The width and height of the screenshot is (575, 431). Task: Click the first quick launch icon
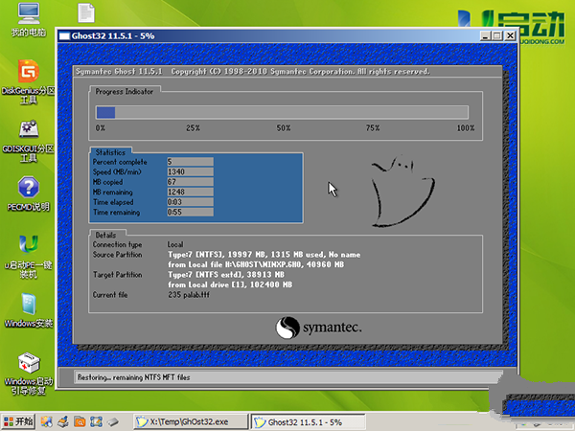(48, 421)
